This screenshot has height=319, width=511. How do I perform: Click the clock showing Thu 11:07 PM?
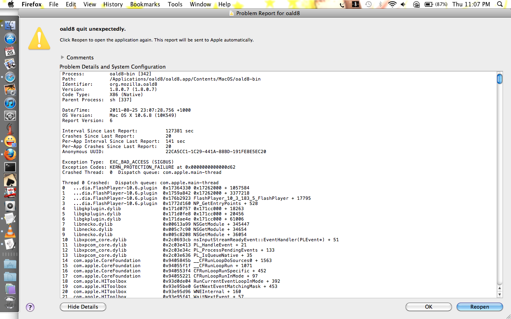click(471, 4)
